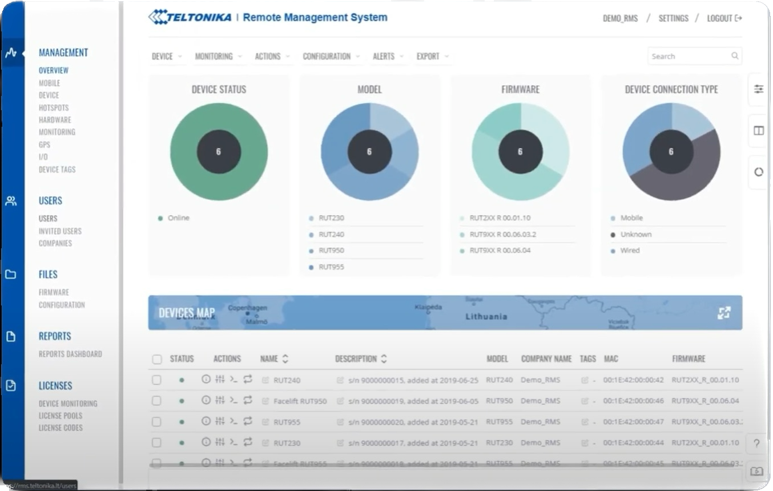Launch the terminal action for Facelift RUT950
This screenshot has height=491, width=773.
[x=233, y=400]
